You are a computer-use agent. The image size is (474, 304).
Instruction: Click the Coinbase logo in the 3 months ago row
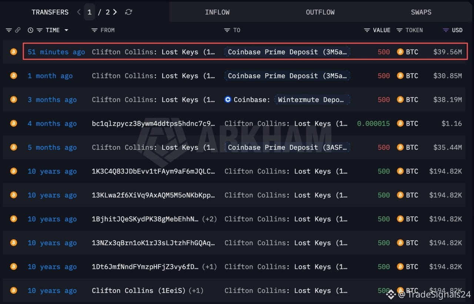point(228,99)
